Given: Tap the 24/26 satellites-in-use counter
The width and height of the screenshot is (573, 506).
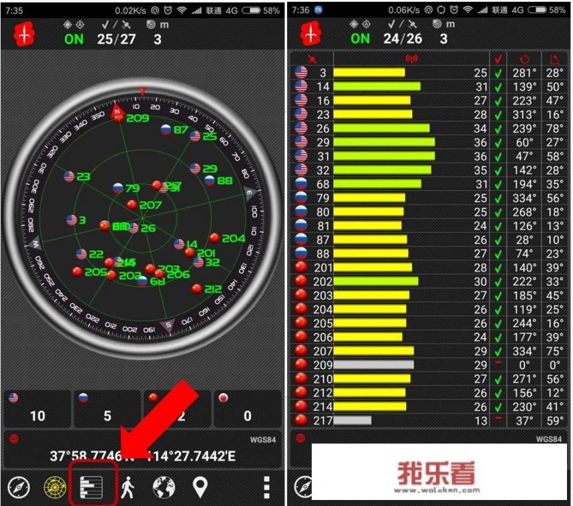Looking at the screenshot, I should click(x=403, y=38).
